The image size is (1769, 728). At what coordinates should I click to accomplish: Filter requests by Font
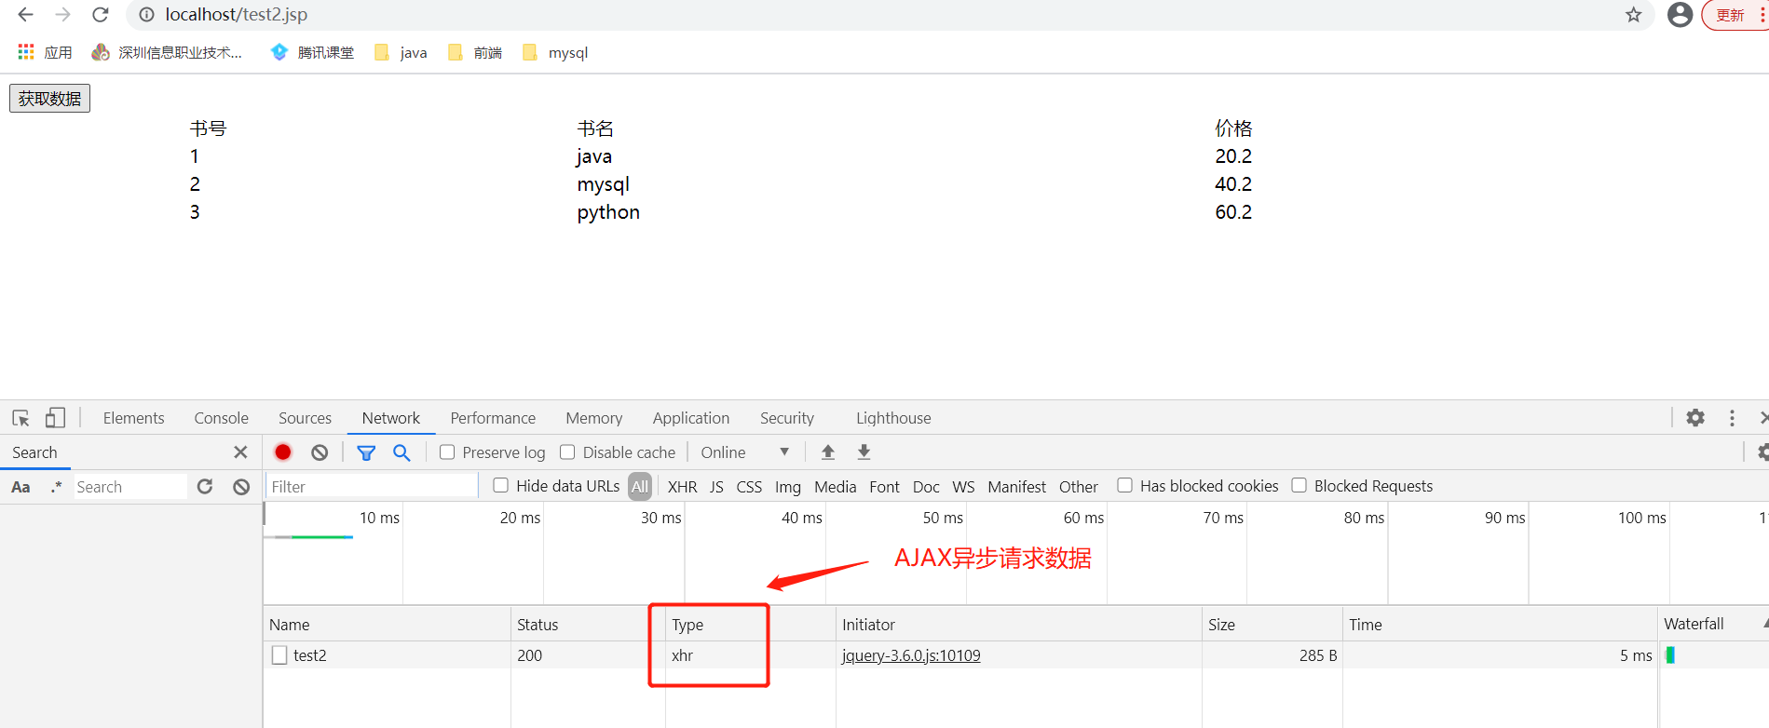(x=884, y=487)
